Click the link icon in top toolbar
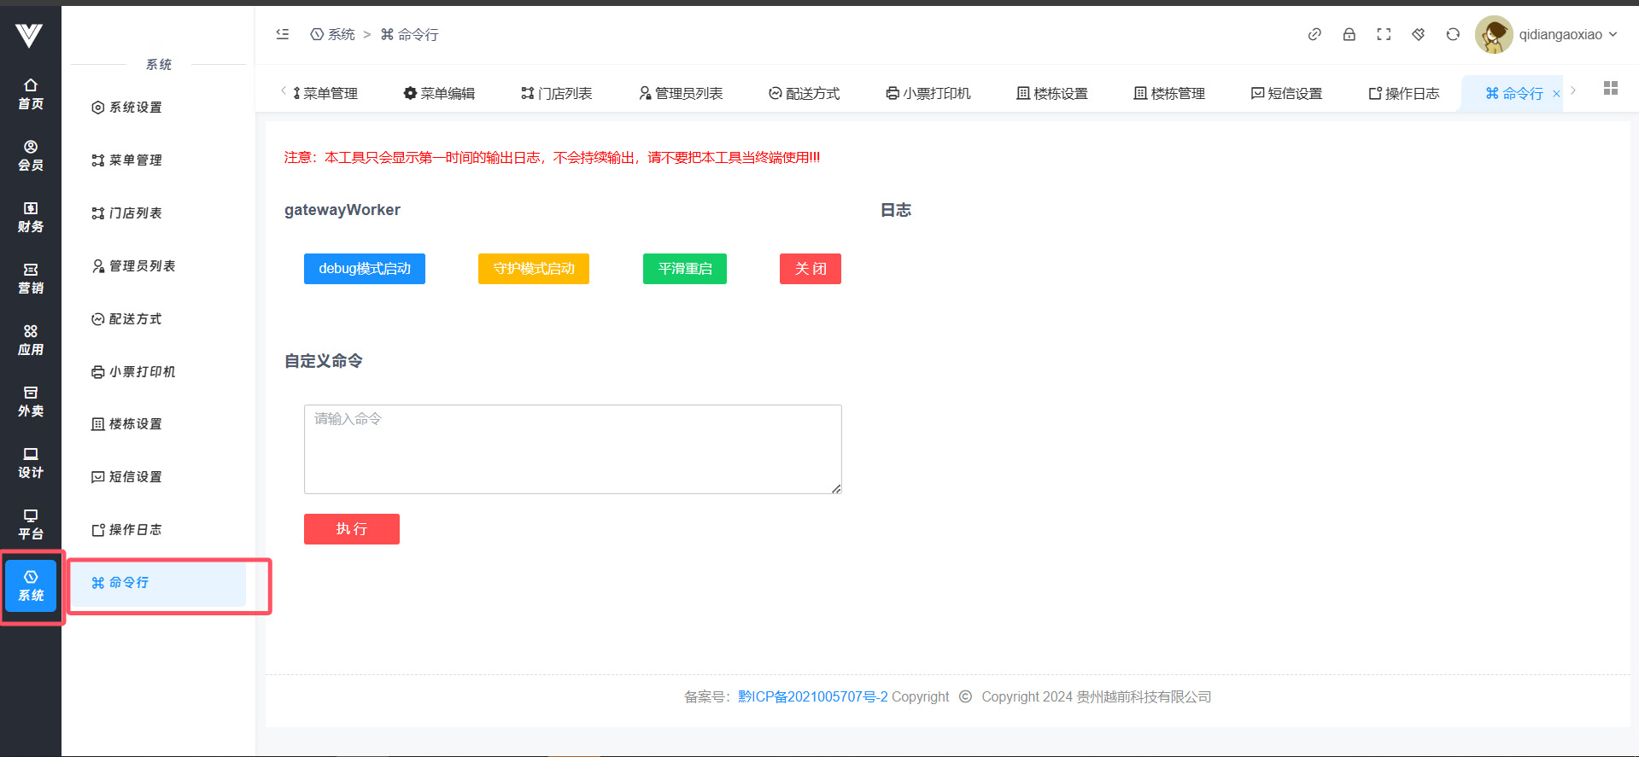Image resolution: width=1639 pixels, height=757 pixels. point(1314,34)
